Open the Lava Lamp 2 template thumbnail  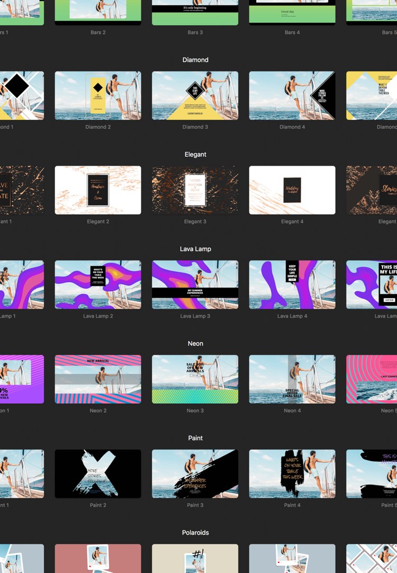[98, 285]
